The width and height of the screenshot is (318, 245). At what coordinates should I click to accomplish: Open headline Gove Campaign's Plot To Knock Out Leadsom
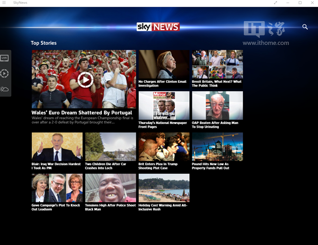click(x=56, y=207)
